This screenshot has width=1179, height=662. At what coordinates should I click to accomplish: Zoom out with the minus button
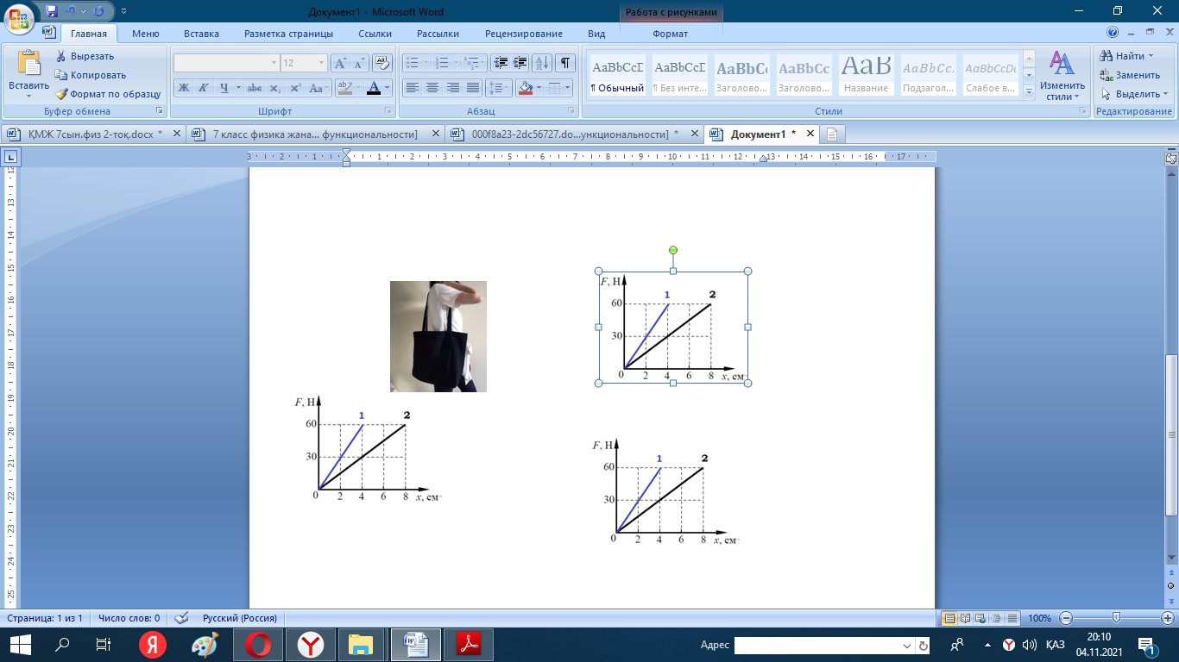(x=1066, y=618)
